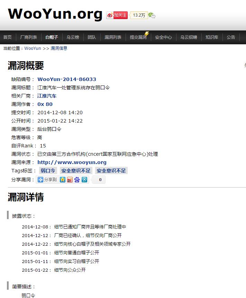
Task: Select the 弱口令 tag
Action: pyautogui.click(x=48, y=171)
